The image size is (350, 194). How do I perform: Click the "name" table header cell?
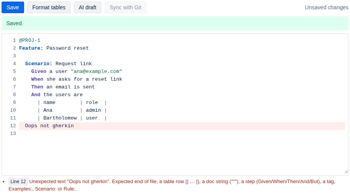click(x=49, y=102)
